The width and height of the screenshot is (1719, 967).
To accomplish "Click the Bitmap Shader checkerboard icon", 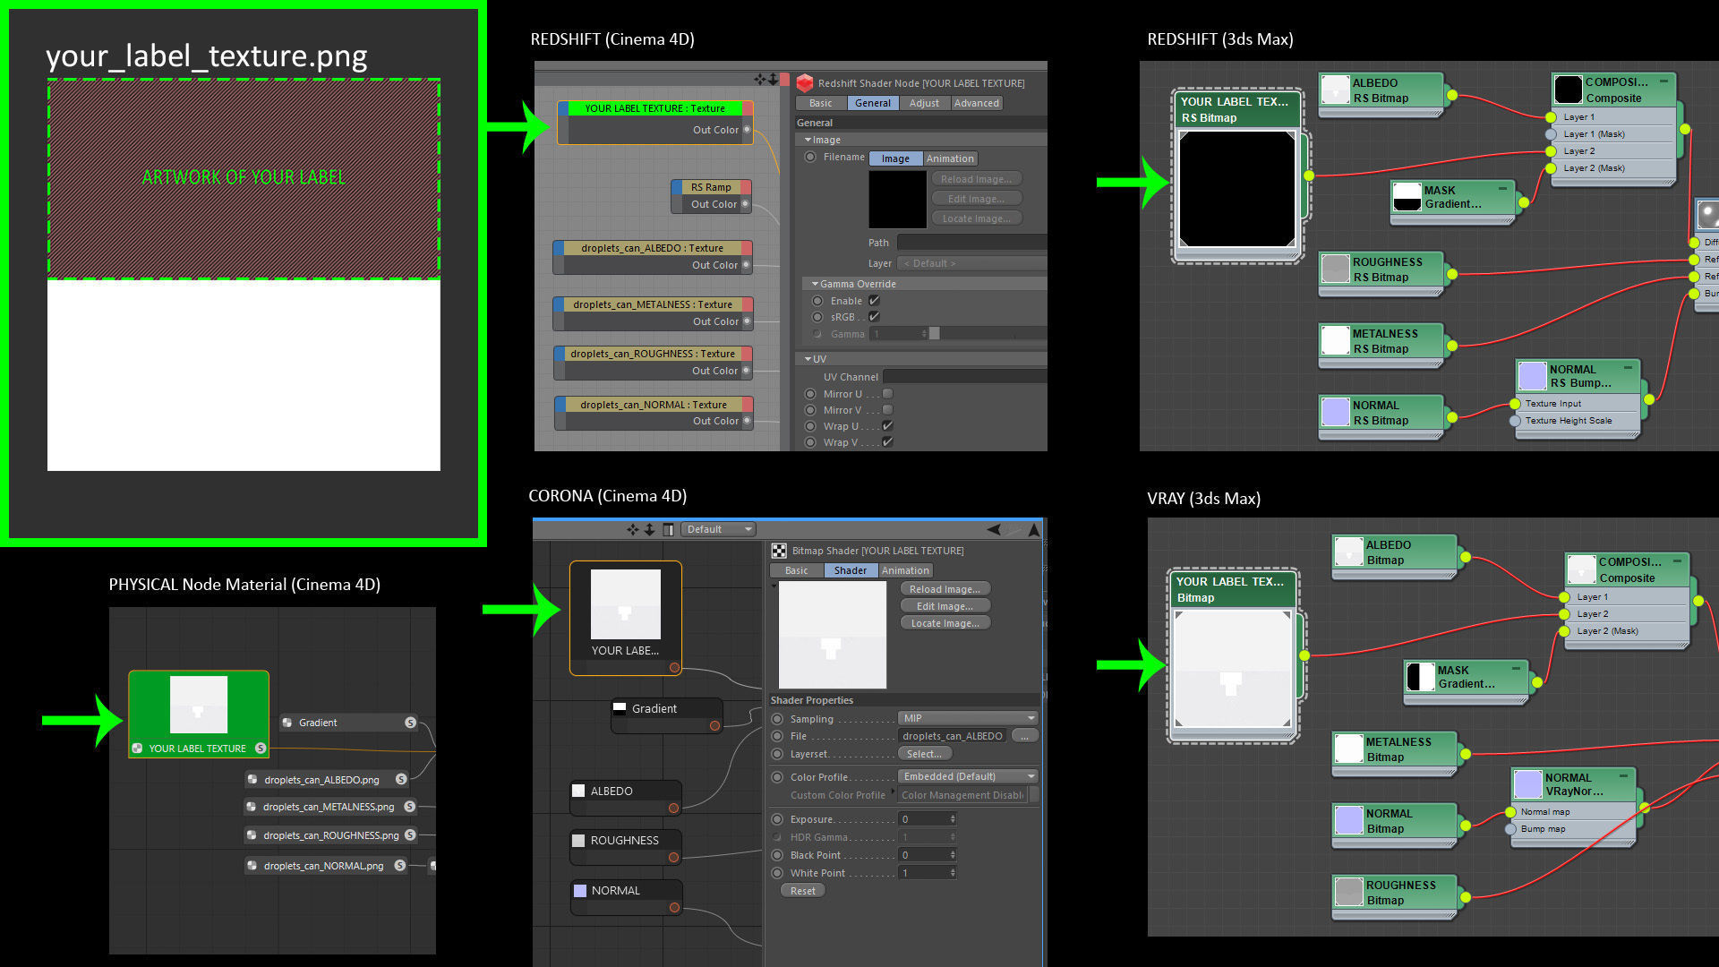I will 779,551.
